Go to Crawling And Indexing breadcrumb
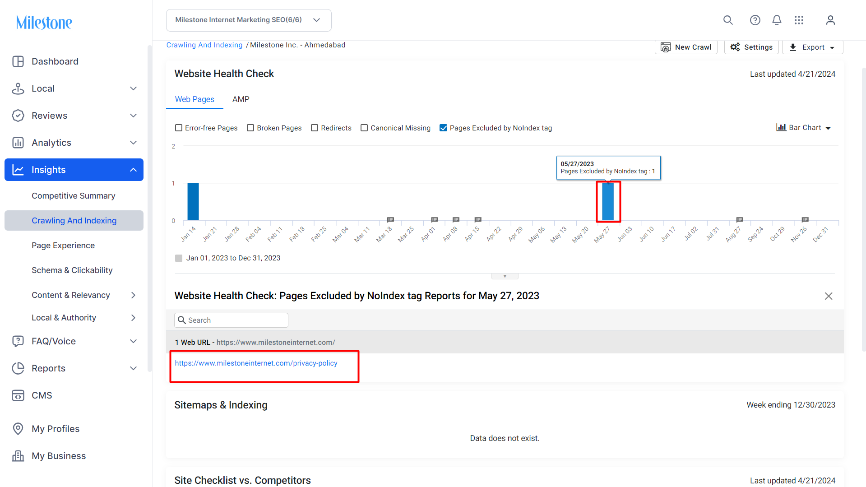 tap(204, 45)
